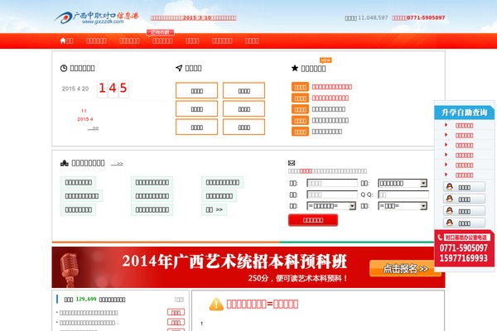Screen dimensions: 497x331
Task: Click the sidebar phone number 0771-5905097
Action: [x=464, y=247]
